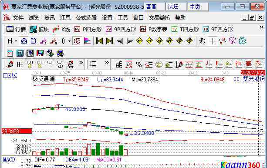This screenshot has height=168, width=267.
Task: Step back with the left arrow icon
Action: pyautogui.click(x=119, y=41)
